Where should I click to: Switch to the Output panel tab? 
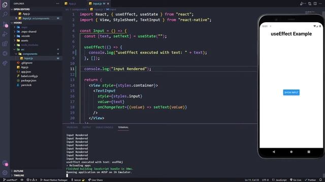[x=87, y=127]
